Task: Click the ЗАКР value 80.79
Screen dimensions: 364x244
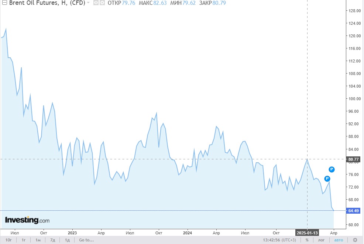Action: (x=219, y=3)
